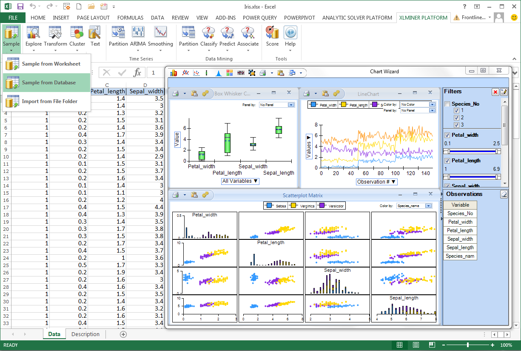Open the Color by Species_name dropdown
The width and height of the screenshot is (521, 351).
click(428, 206)
